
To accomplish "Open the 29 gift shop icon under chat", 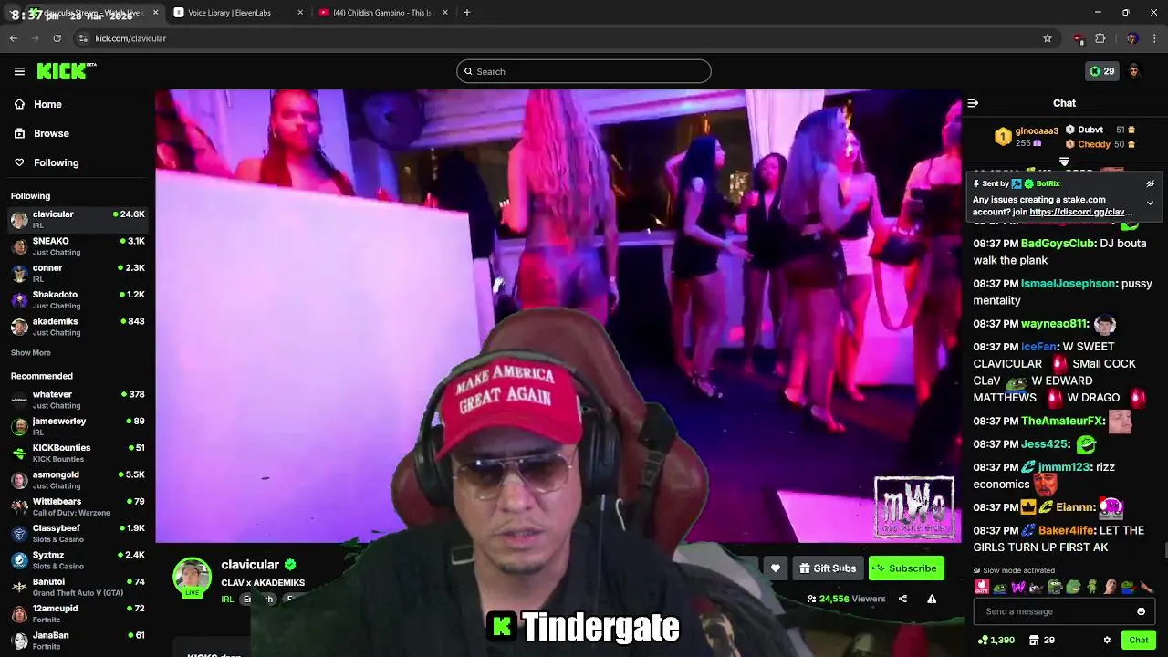I will tap(1041, 640).
